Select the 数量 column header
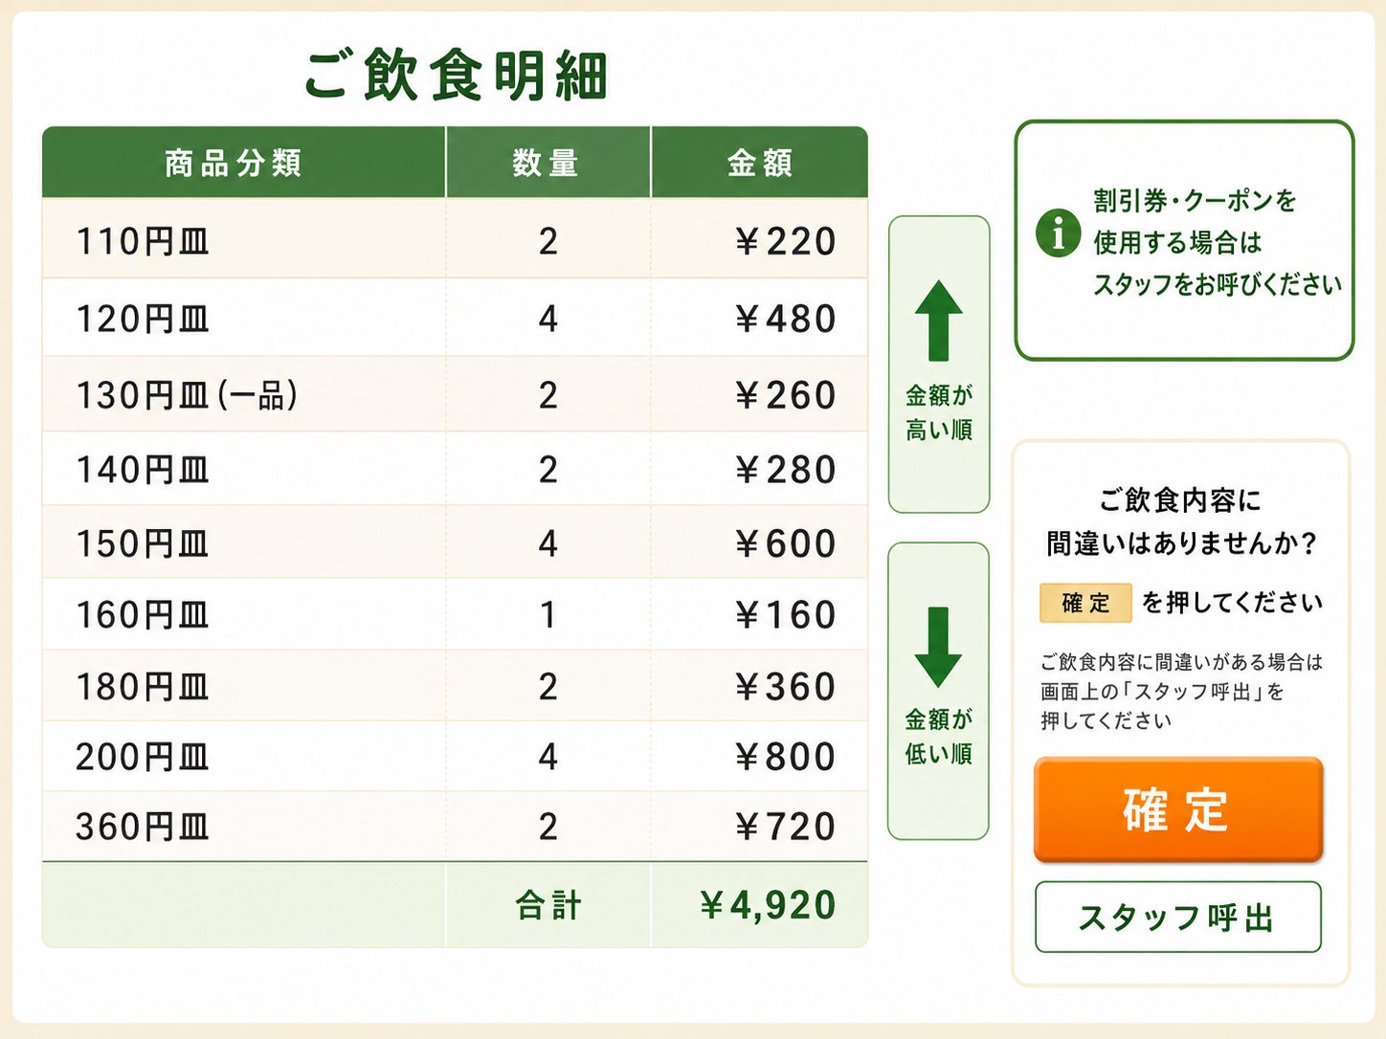Screen dimensions: 1386x1039 point(548,163)
